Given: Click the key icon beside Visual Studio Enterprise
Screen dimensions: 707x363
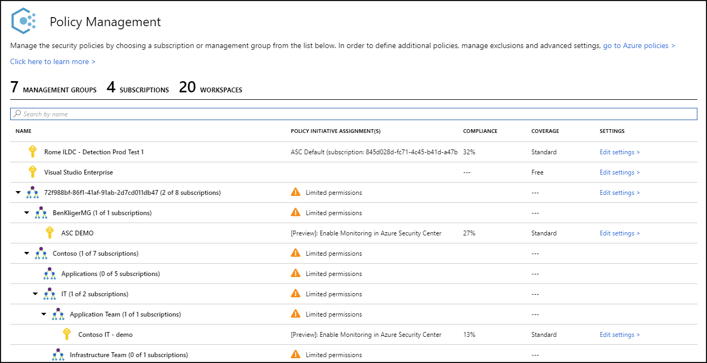Looking at the screenshot, I should pos(33,172).
